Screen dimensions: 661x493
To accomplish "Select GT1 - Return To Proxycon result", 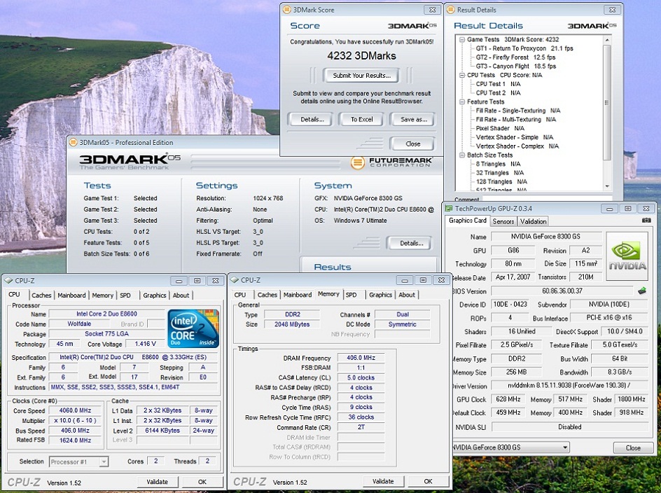I will point(524,48).
